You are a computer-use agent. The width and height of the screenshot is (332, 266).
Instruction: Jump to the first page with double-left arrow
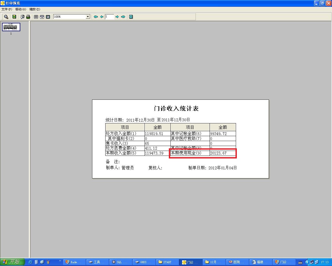[96, 17]
